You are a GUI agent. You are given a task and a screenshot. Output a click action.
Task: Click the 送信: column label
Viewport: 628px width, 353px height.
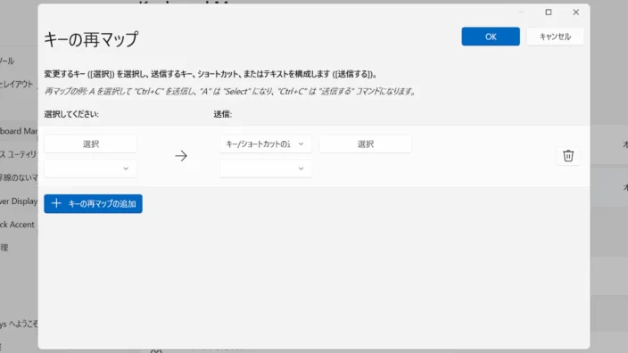222,114
